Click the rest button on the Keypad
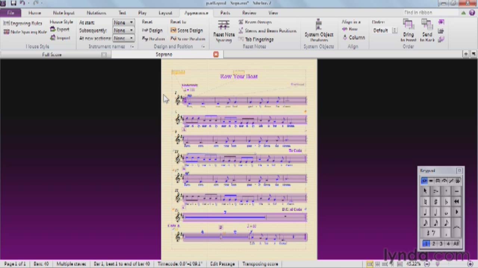 point(430,233)
